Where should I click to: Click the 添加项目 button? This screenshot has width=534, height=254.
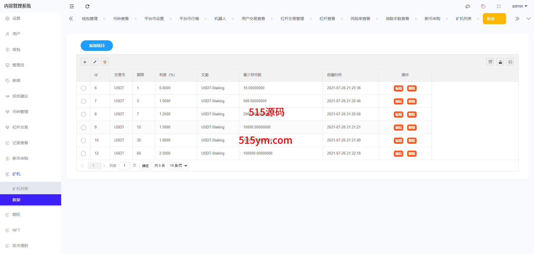pyautogui.click(x=97, y=46)
